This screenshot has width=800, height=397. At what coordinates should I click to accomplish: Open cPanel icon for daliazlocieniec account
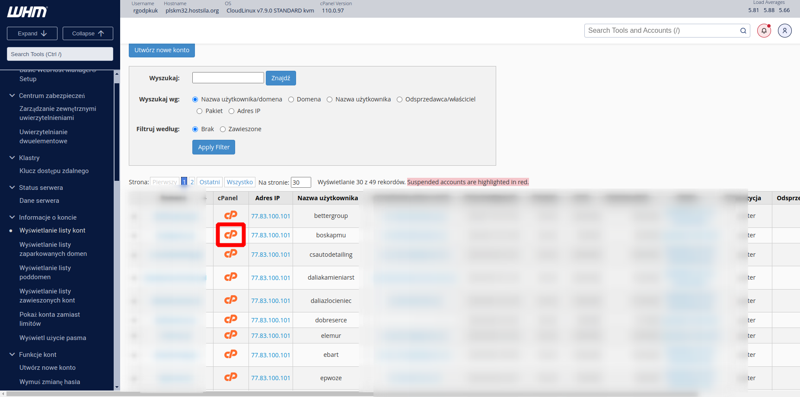click(231, 299)
